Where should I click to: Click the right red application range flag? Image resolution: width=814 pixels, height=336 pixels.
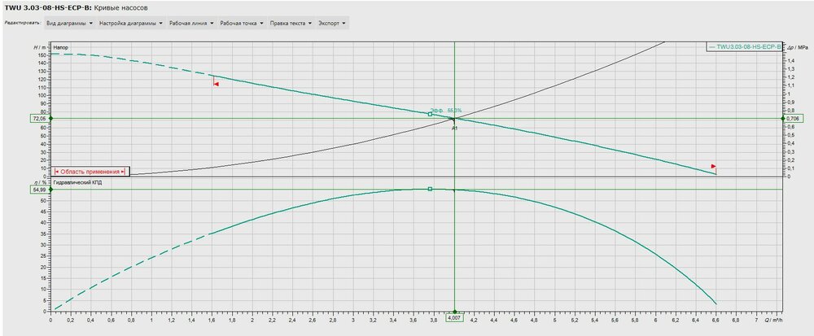713,167
